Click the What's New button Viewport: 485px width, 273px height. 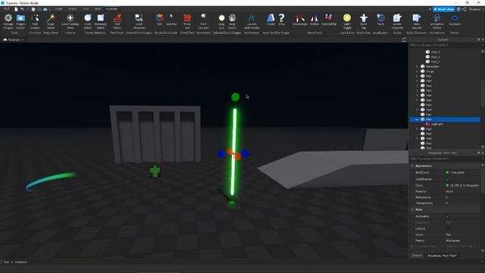pos(444,9)
